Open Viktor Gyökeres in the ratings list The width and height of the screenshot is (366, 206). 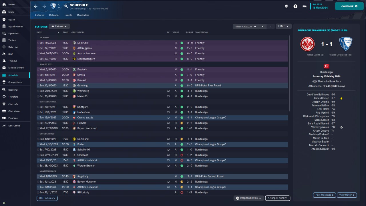[x=320, y=127]
